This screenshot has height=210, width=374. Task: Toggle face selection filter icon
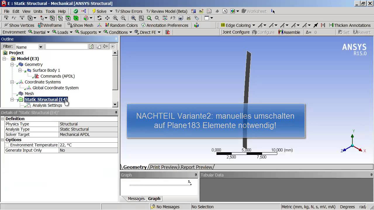pos(68,18)
